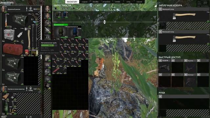Select the equipped pants slot beside inventory
The height and width of the screenshot is (118, 210).
pos(48,58)
